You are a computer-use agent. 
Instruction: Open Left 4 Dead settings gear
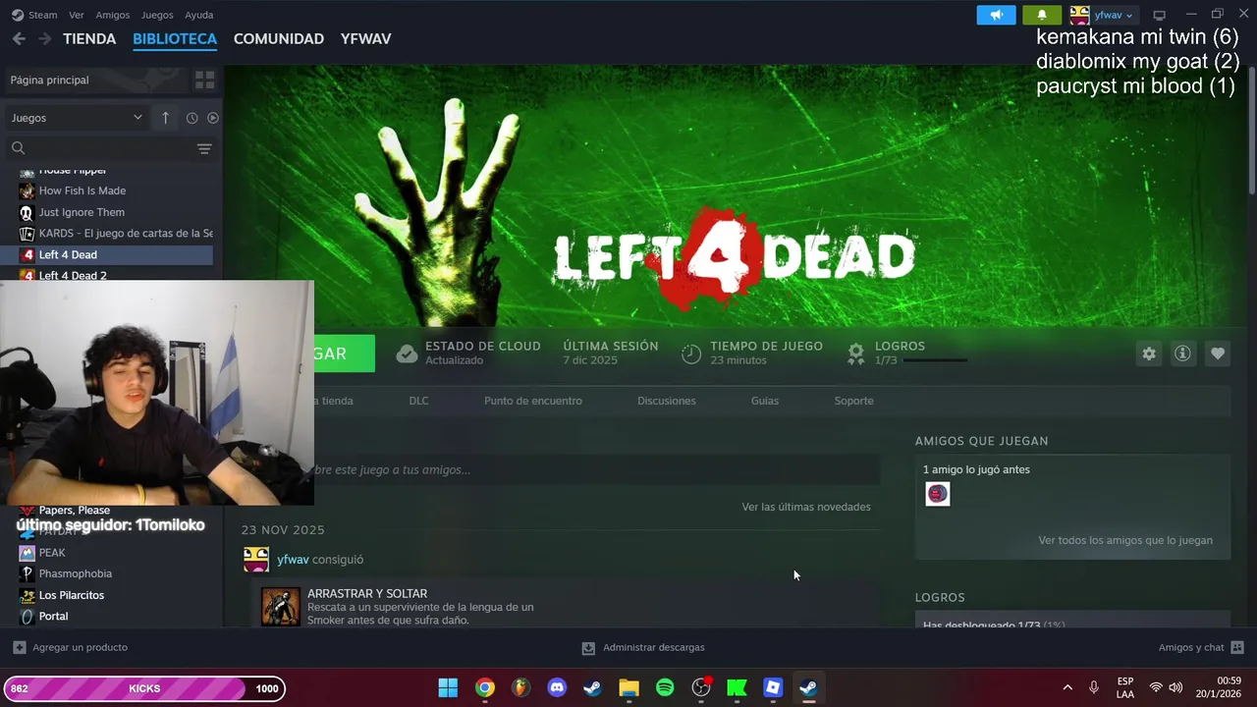1149,353
